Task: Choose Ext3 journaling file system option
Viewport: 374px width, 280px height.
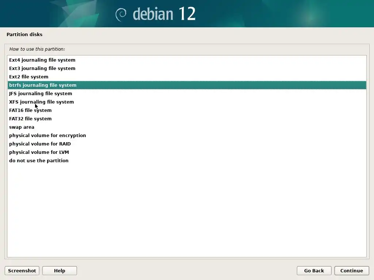Action: click(x=187, y=68)
